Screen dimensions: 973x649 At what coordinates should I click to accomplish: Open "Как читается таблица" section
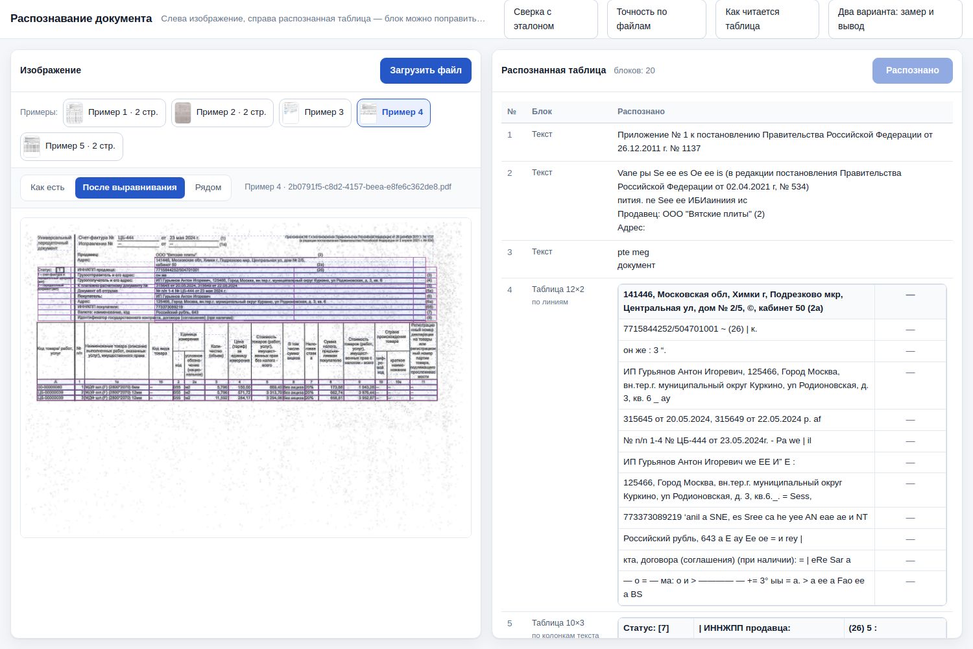point(767,19)
